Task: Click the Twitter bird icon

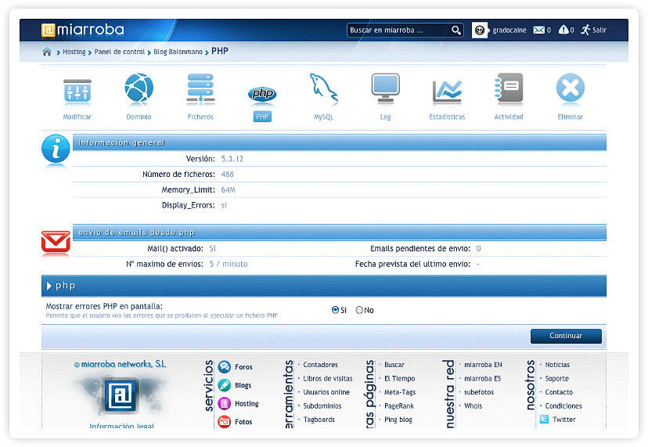Action: (x=544, y=420)
